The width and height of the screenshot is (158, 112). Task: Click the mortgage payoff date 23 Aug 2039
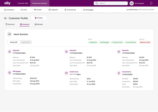tap(35, 84)
